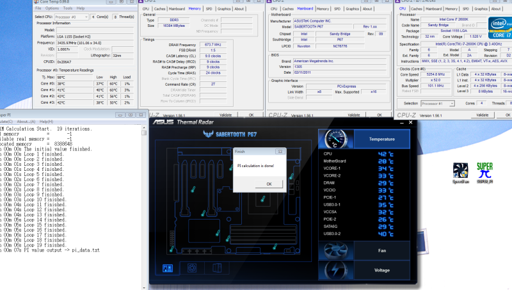This screenshot has width=512, height=290.
Task: Click Validate in the CPU-Z Memory window
Action: coord(226,115)
